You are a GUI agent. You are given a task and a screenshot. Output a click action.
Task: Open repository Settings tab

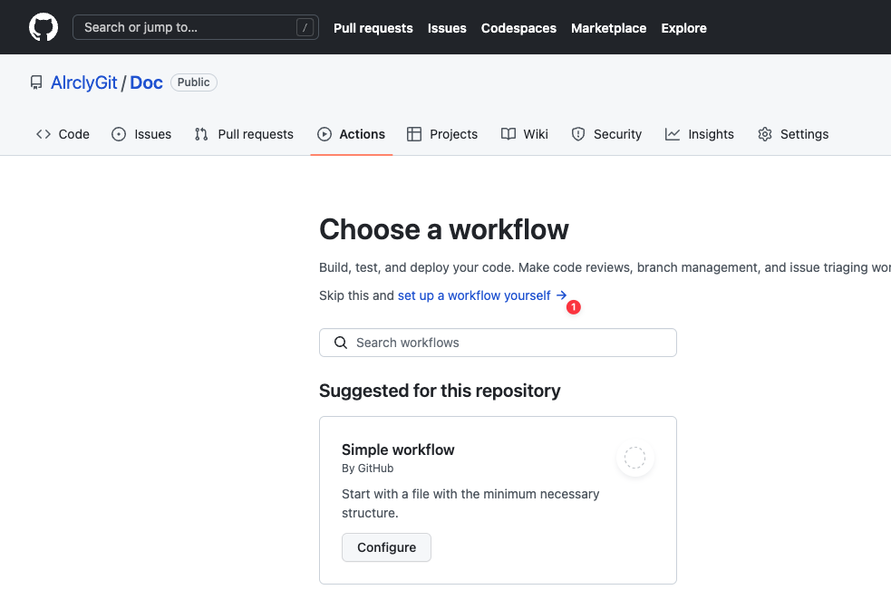[793, 134]
